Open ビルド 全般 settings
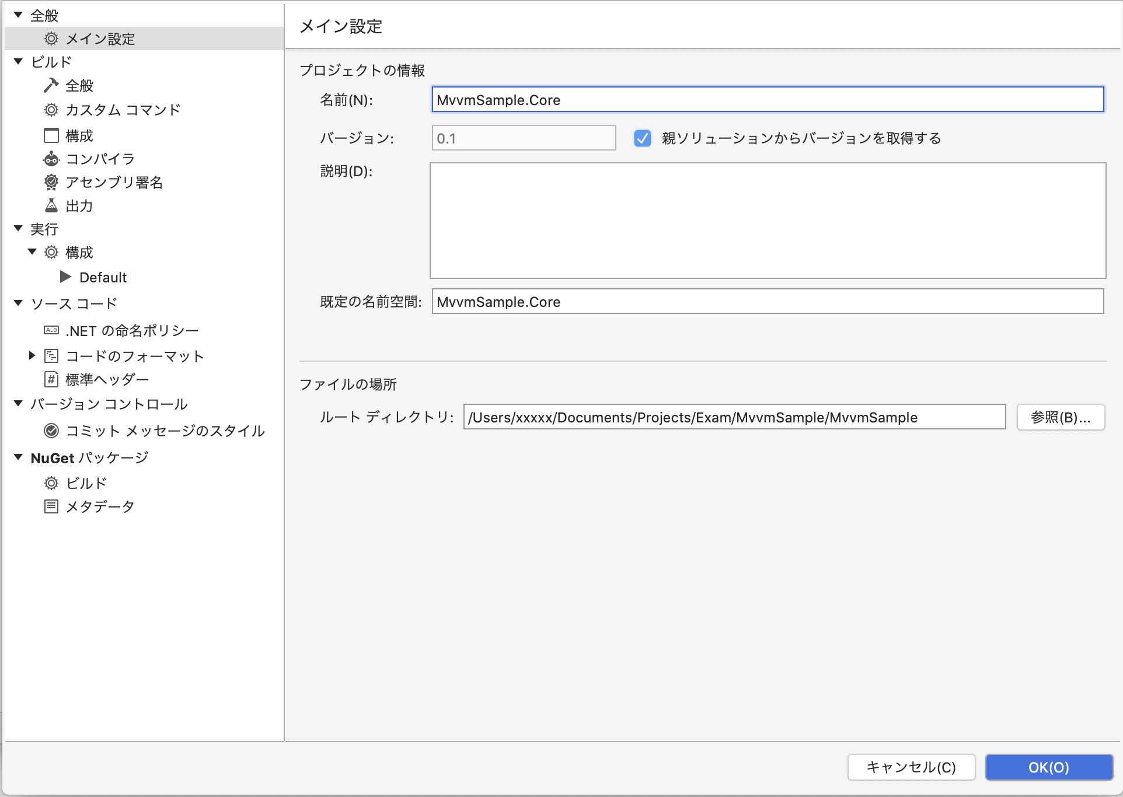The height and width of the screenshot is (797, 1123). (x=79, y=86)
